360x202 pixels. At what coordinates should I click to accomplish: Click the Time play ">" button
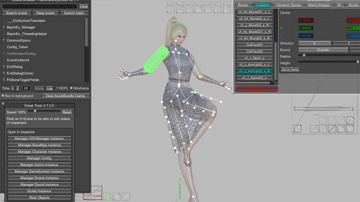[12, 88]
